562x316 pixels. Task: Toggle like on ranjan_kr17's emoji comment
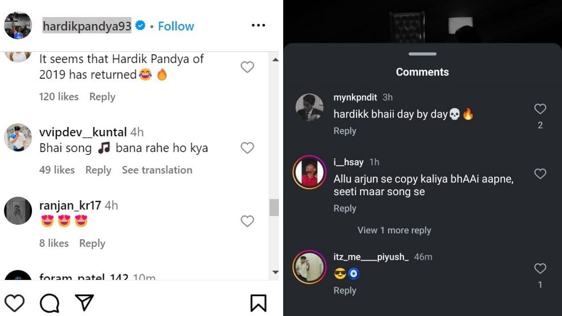[x=247, y=221]
